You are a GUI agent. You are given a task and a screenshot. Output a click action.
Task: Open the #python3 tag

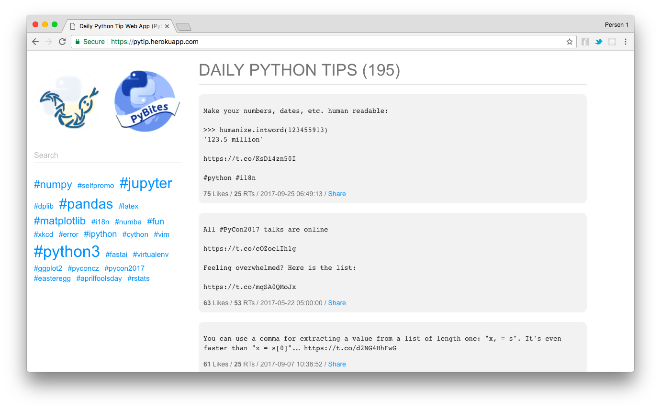(x=67, y=251)
